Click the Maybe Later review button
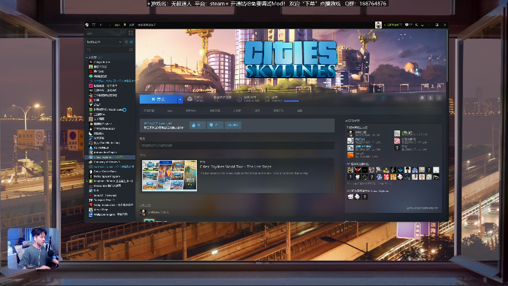 click(x=233, y=125)
